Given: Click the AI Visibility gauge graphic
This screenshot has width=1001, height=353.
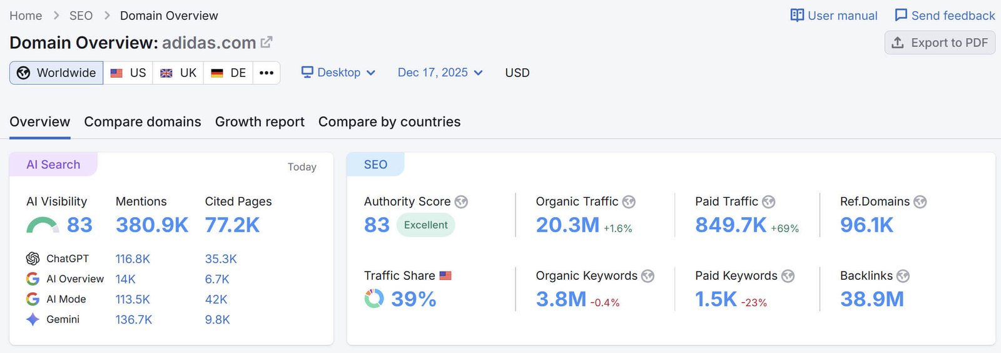Looking at the screenshot, I should (x=43, y=225).
